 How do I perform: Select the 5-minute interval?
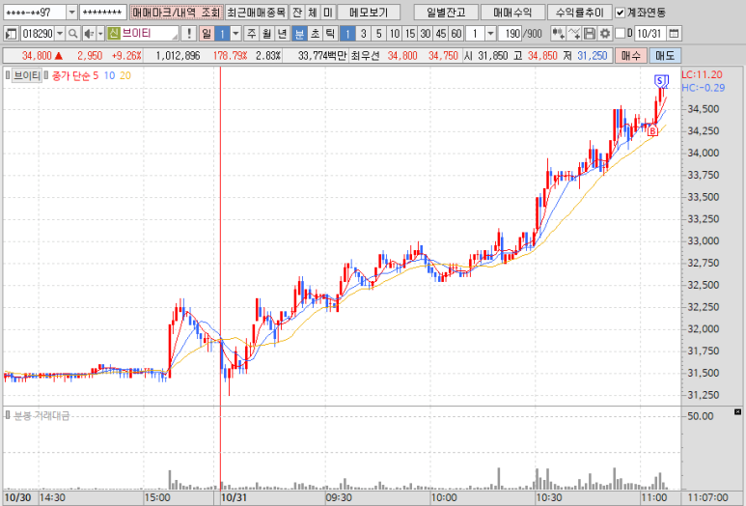click(x=378, y=34)
